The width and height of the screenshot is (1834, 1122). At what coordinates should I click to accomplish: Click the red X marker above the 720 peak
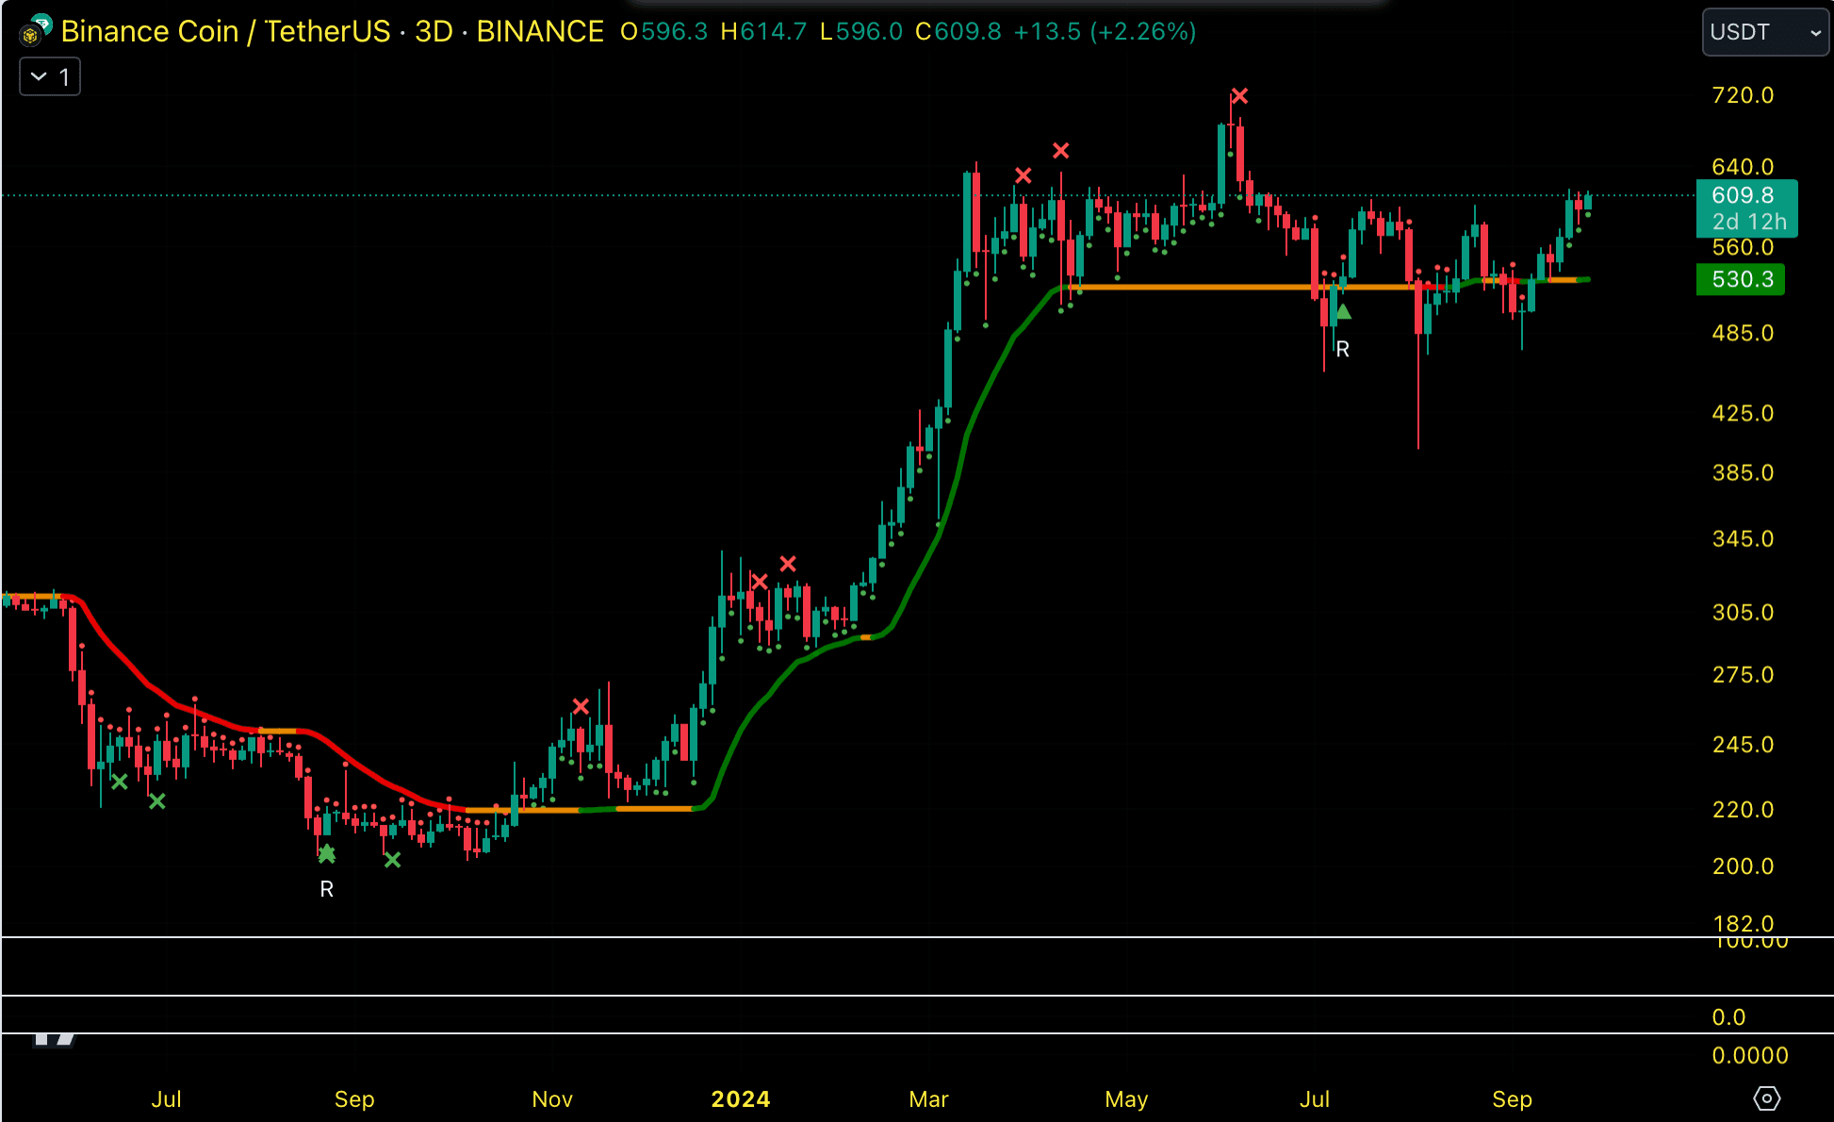coord(1239,96)
